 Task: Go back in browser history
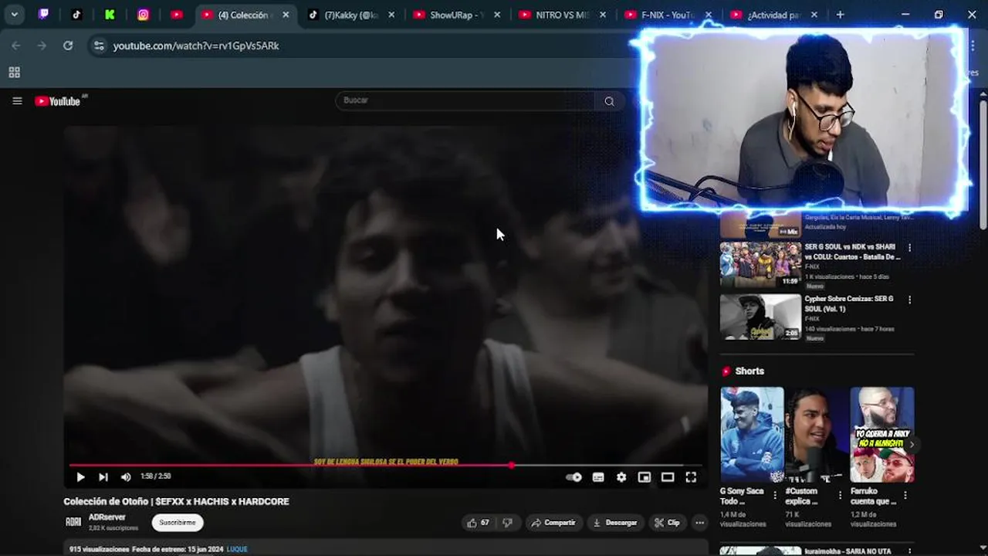[15, 46]
